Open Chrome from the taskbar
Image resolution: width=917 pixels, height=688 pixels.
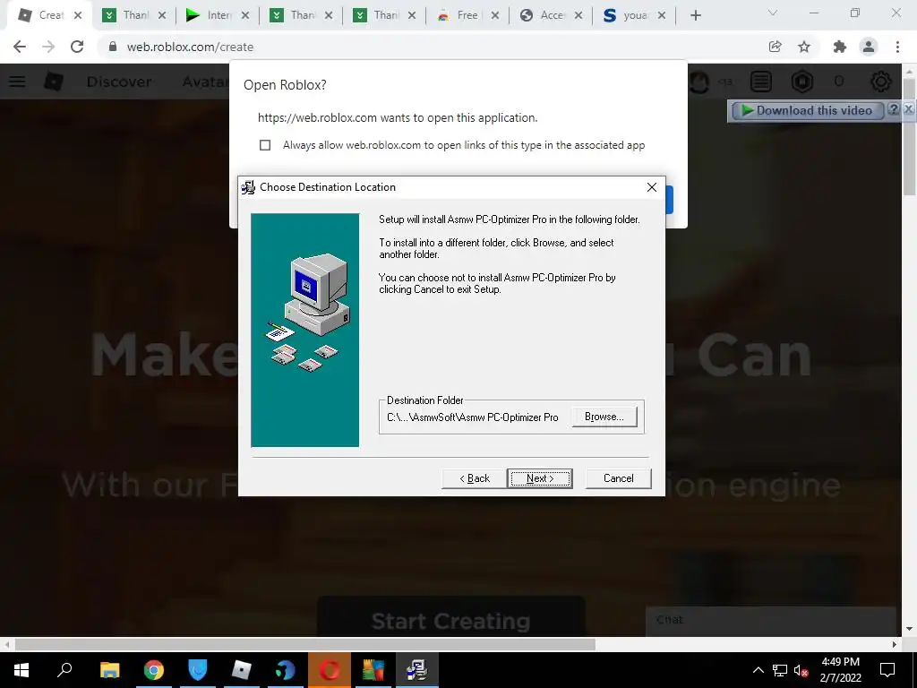(x=153, y=670)
